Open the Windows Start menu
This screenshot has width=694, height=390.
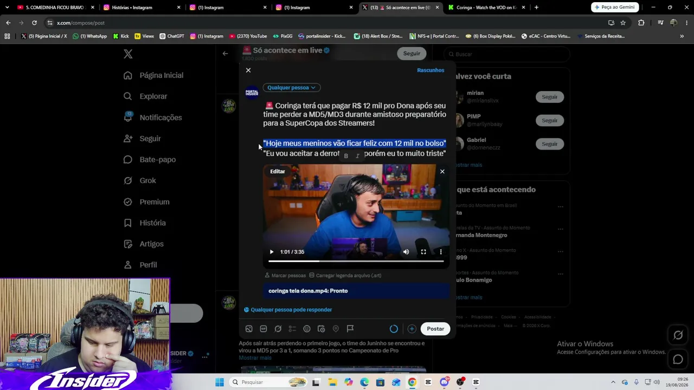[219, 382]
